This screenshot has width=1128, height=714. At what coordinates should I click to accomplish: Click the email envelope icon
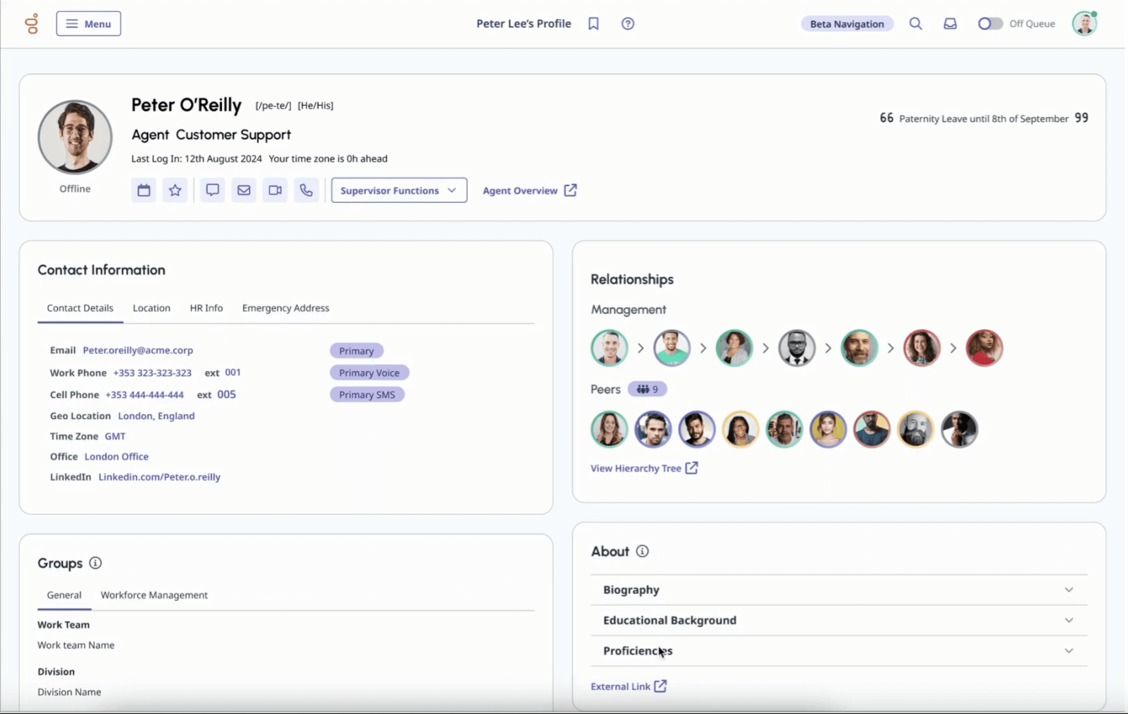click(x=244, y=190)
